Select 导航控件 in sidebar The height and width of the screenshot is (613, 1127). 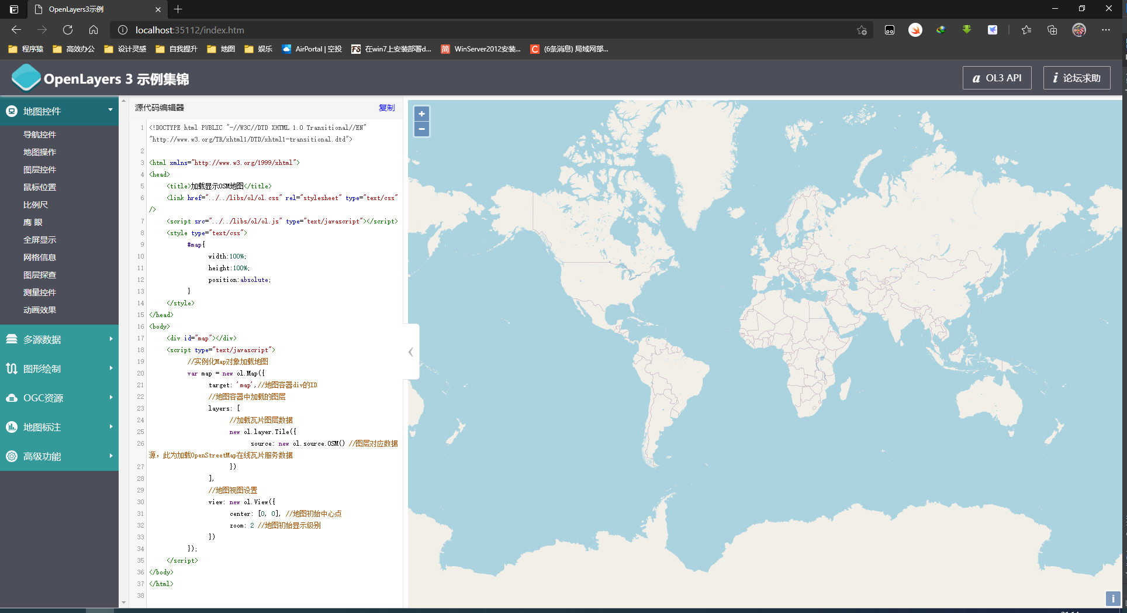(x=40, y=135)
